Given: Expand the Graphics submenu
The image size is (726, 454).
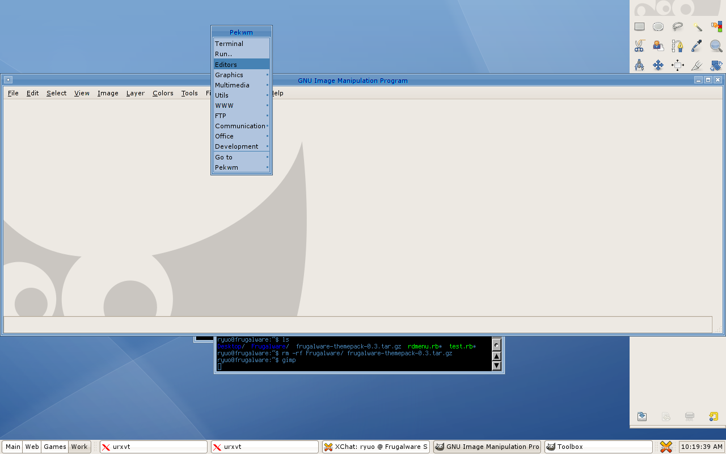Looking at the screenshot, I should [x=242, y=75].
